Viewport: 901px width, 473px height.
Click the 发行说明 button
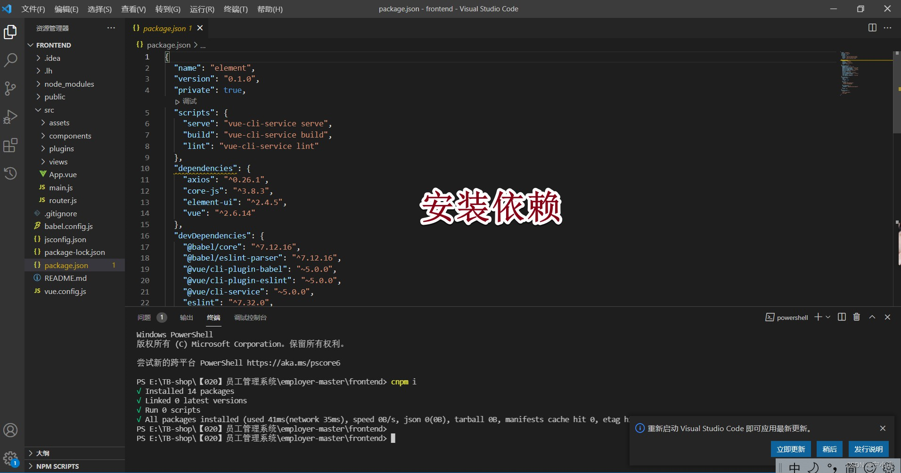(868, 449)
